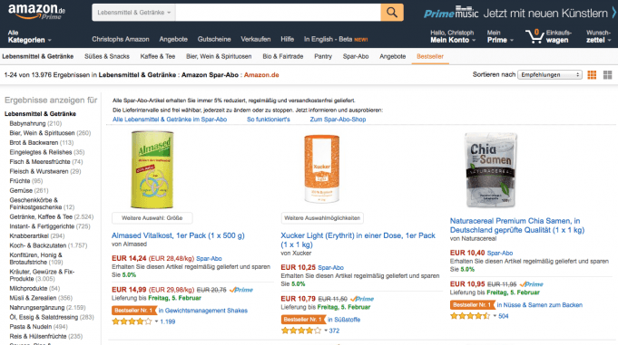The image size is (618, 345).
Task: Open the Sortieren nach Empfehlungen dropdown
Action: 549,75
